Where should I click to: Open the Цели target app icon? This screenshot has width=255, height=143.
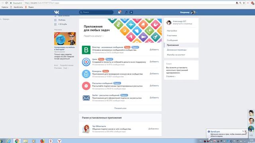(86, 62)
